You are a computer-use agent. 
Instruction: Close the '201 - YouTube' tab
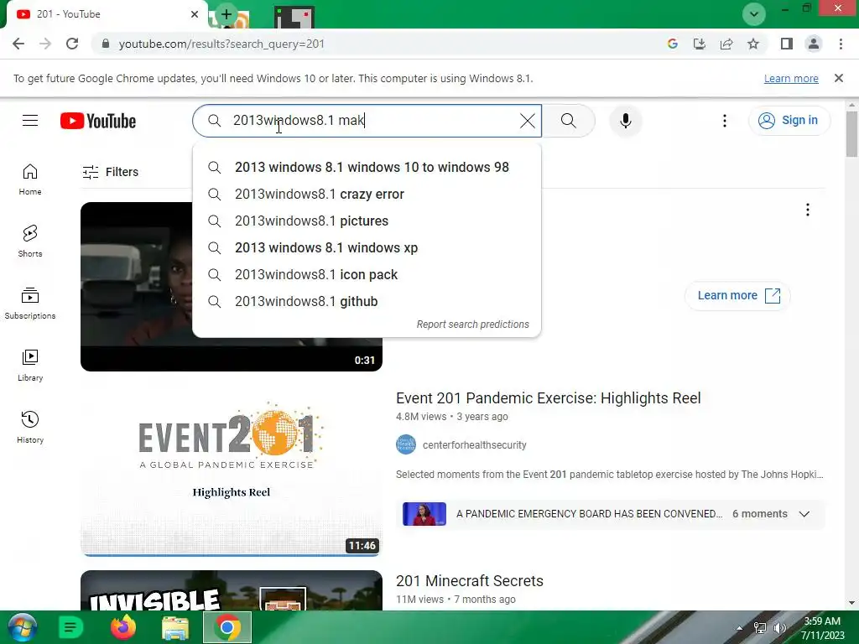coord(195,14)
